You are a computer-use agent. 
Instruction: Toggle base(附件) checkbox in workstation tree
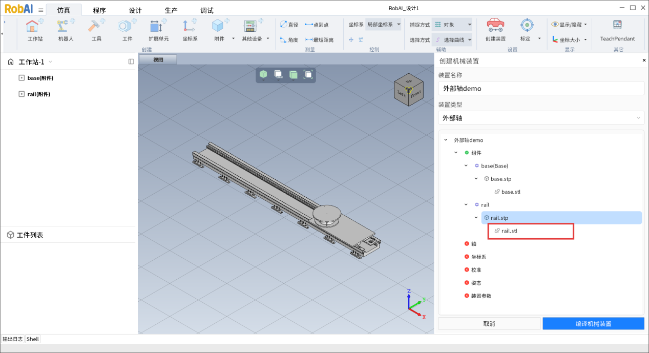coord(22,78)
